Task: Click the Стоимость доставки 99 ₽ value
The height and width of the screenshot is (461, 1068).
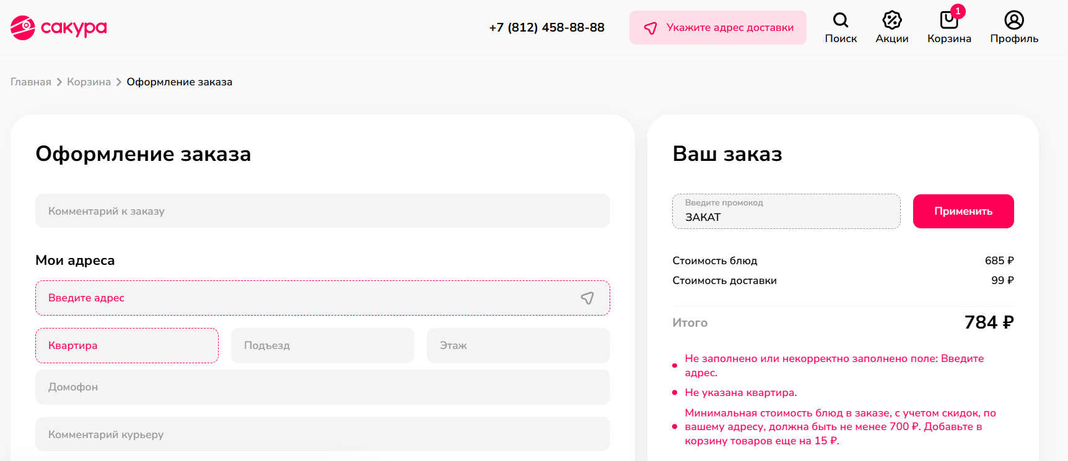Action: coord(1002,280)
